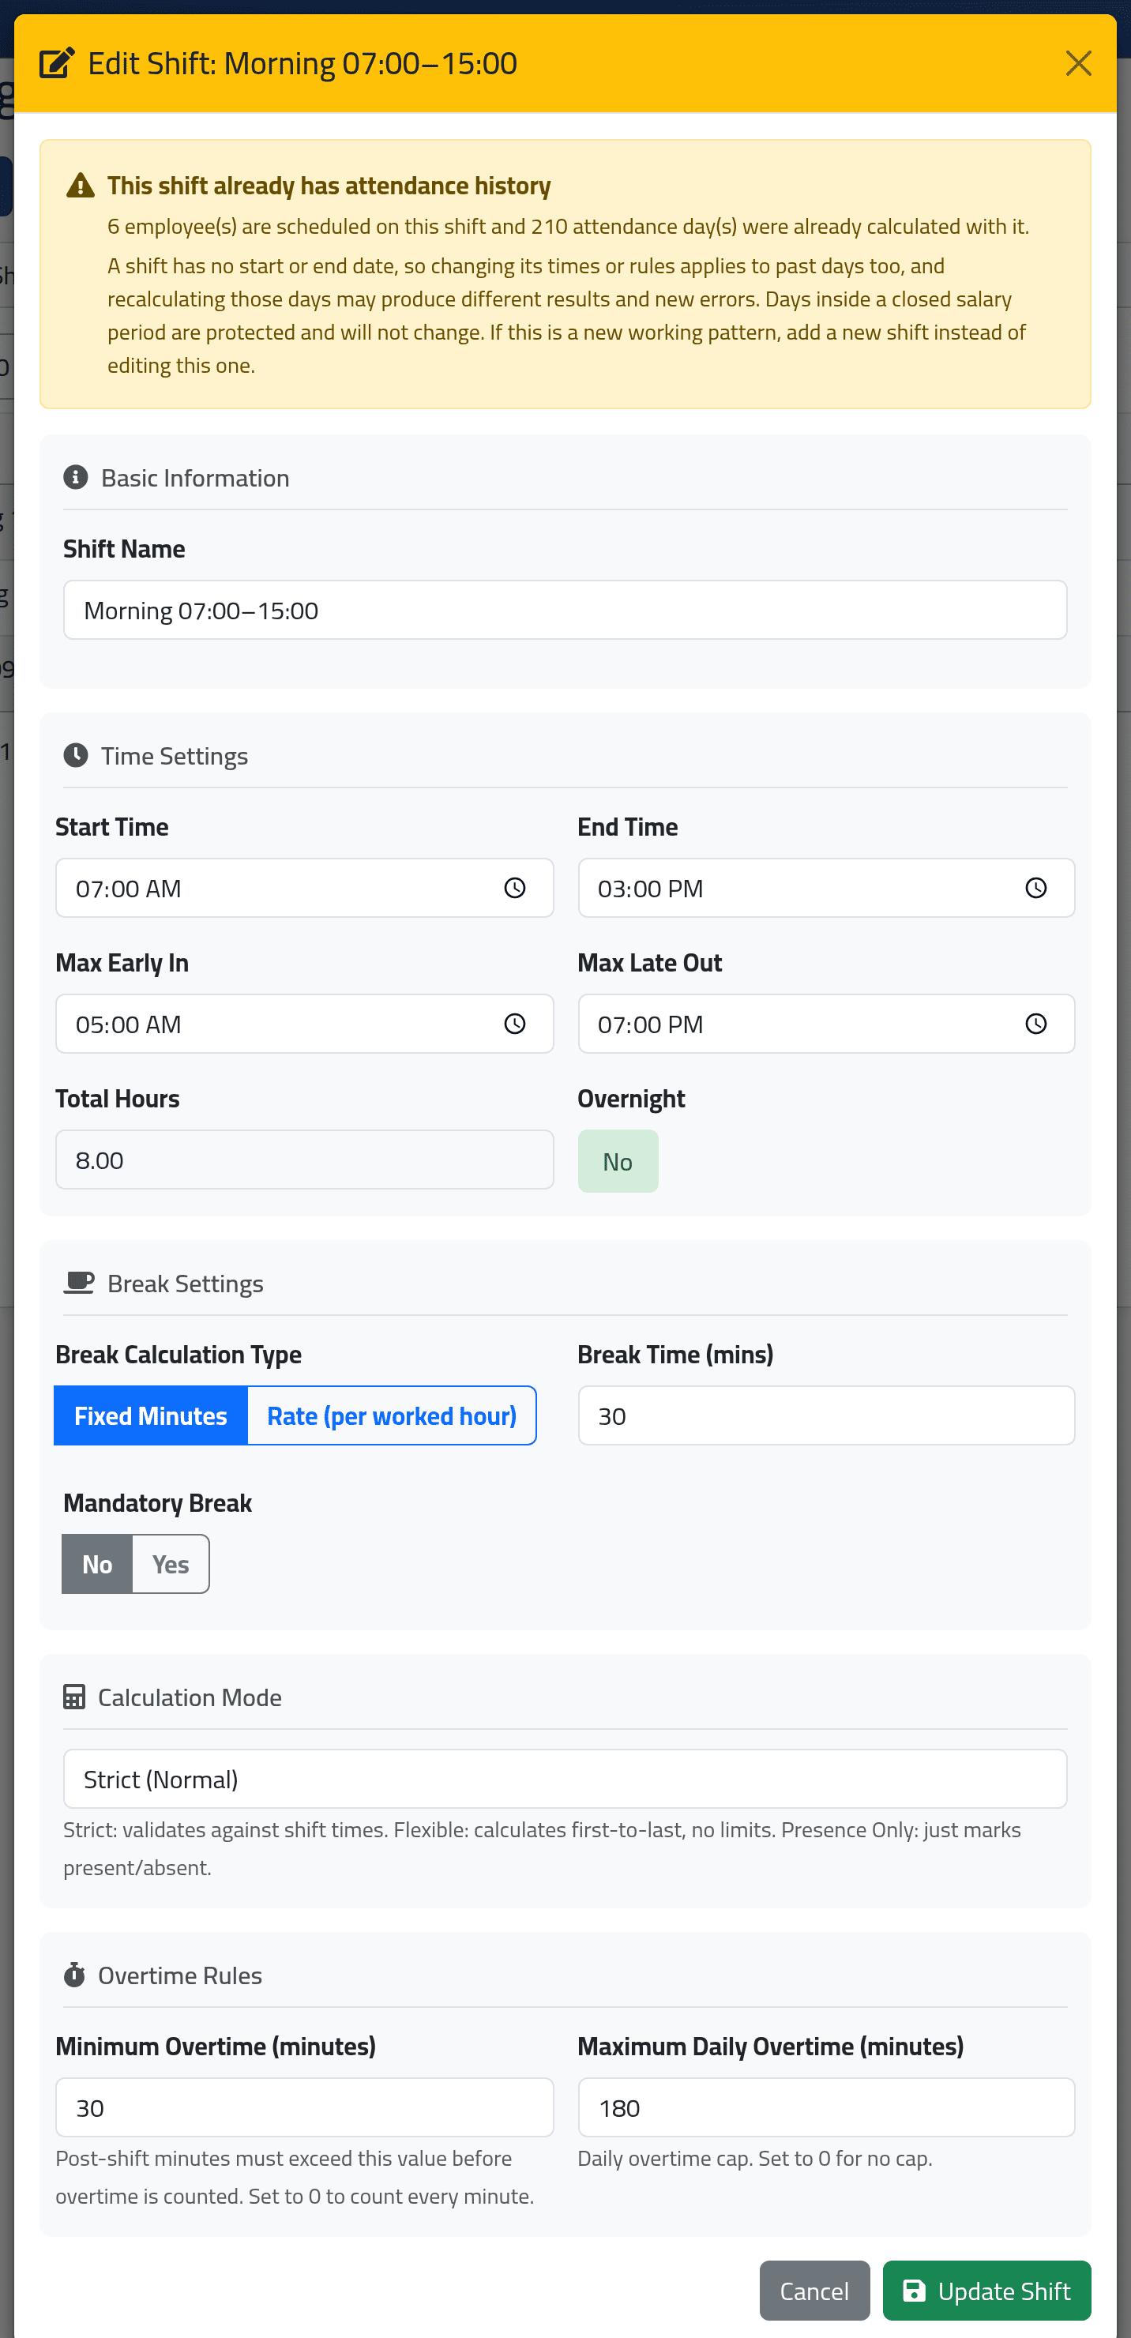
Task: Click the Overnight 'No' badge
Action: [x=618, y=1161]
